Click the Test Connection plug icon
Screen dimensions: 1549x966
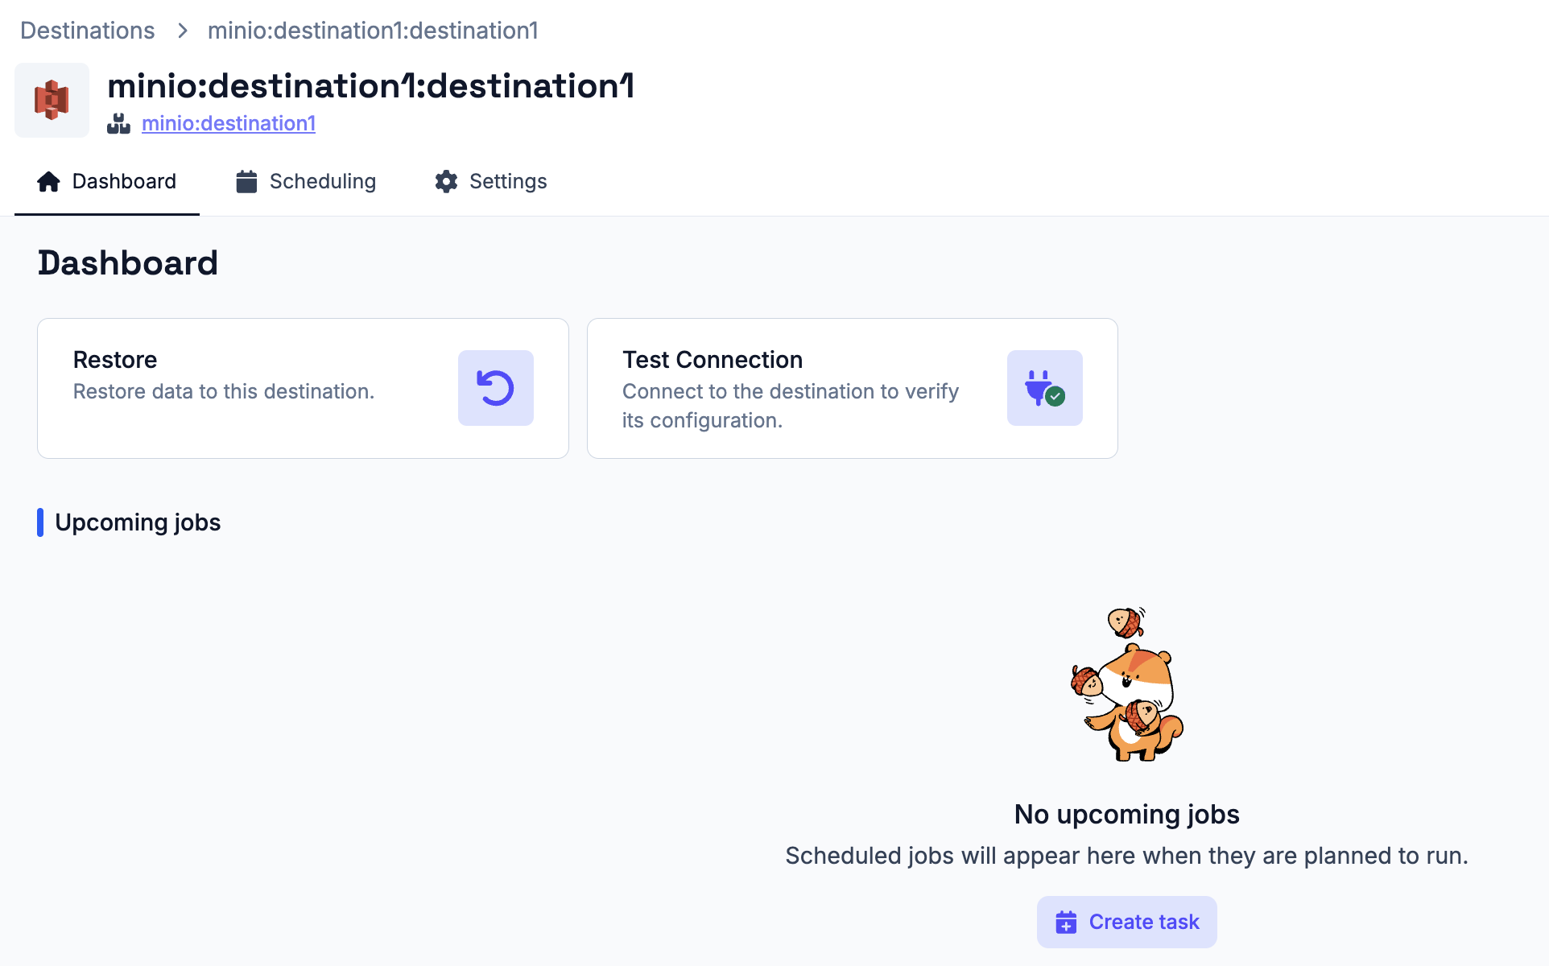pyautogui.click(x=1044, y=388)
